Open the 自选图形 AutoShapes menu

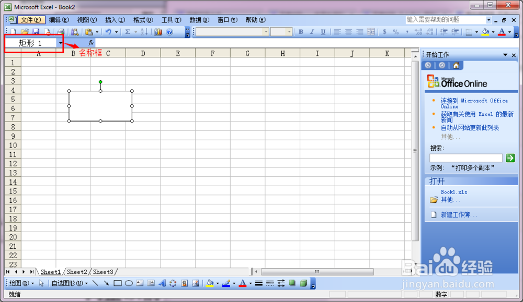click(70, 283)
